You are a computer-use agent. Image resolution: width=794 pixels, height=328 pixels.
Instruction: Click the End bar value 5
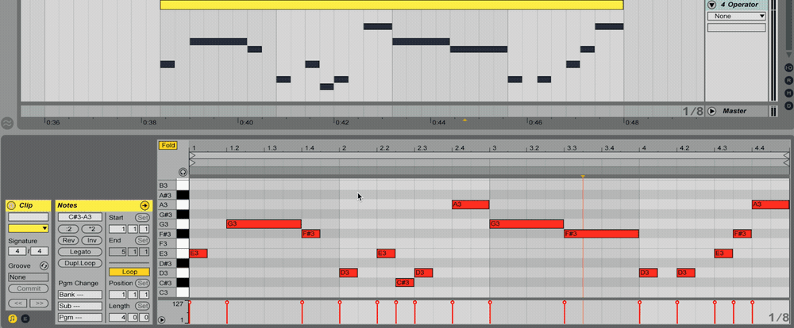[116, 252]
